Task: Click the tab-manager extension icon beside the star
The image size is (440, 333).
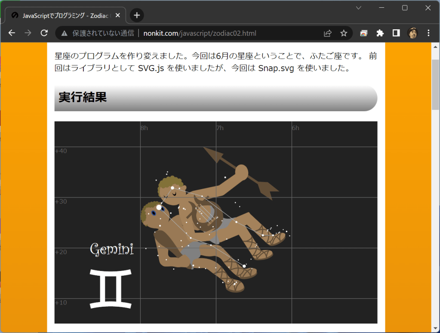Action: (363, 33)
